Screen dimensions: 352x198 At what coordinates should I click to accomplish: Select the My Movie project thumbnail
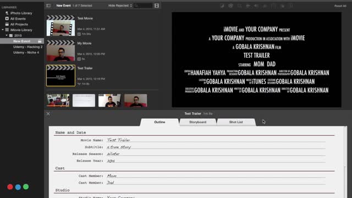[61, 51]
